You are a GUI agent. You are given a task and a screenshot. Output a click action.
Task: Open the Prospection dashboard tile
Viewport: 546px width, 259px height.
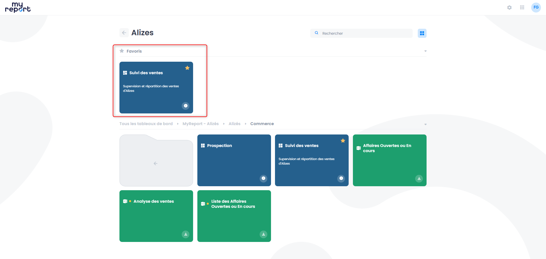click(x=234, y=160)
